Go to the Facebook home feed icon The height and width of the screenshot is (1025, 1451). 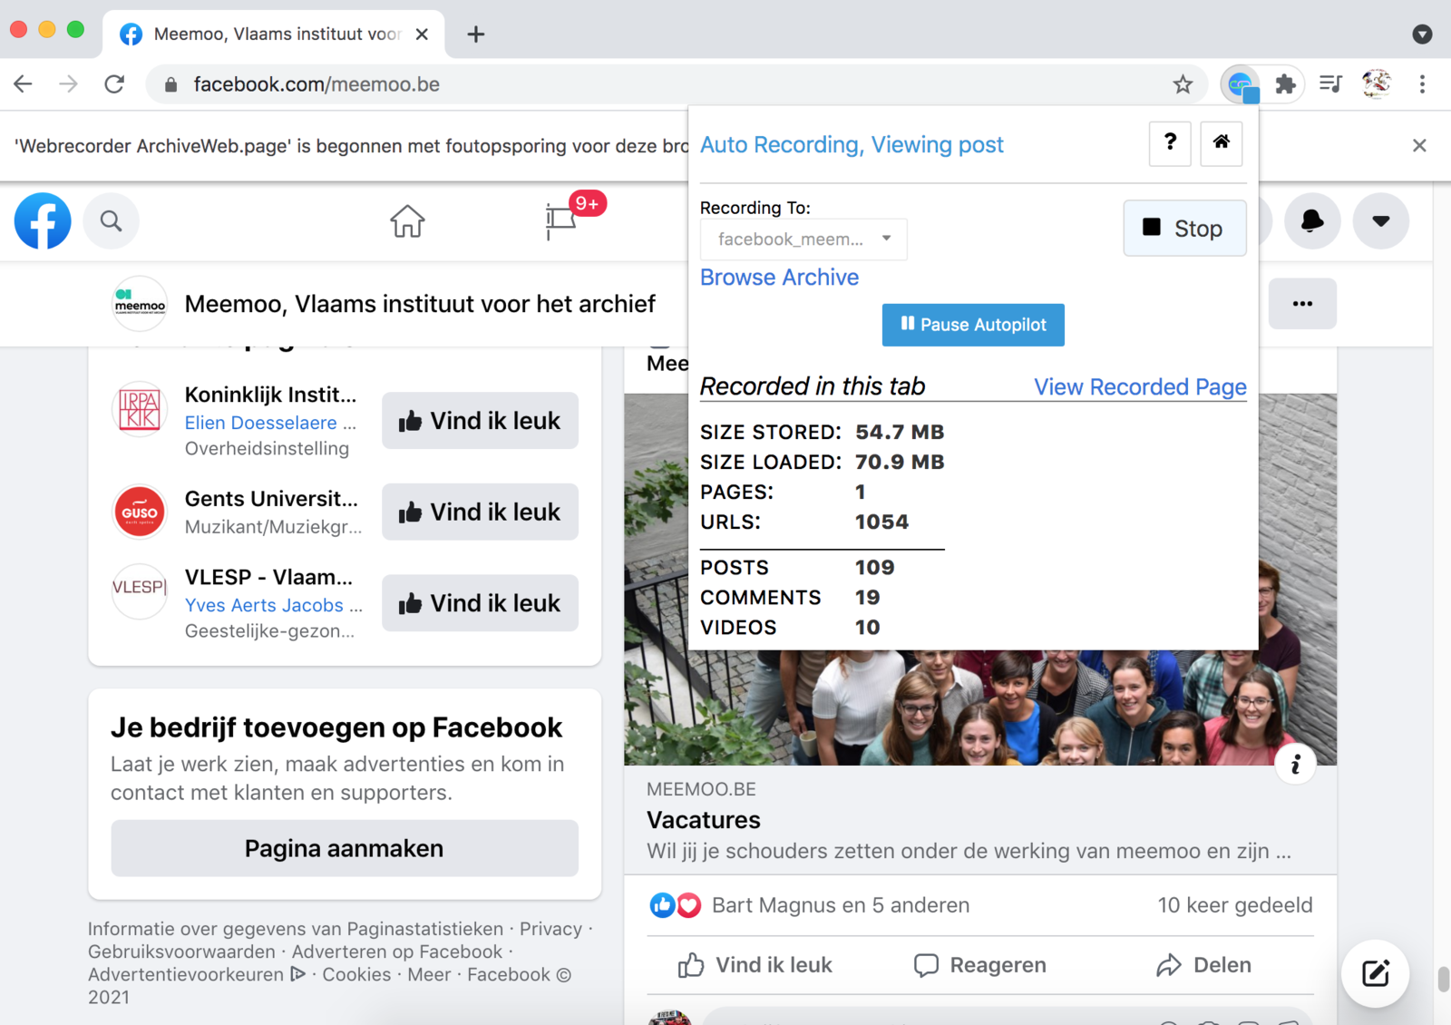tap(407, 220)
